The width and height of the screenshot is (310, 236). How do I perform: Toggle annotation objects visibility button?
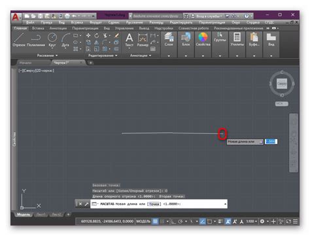228,222
